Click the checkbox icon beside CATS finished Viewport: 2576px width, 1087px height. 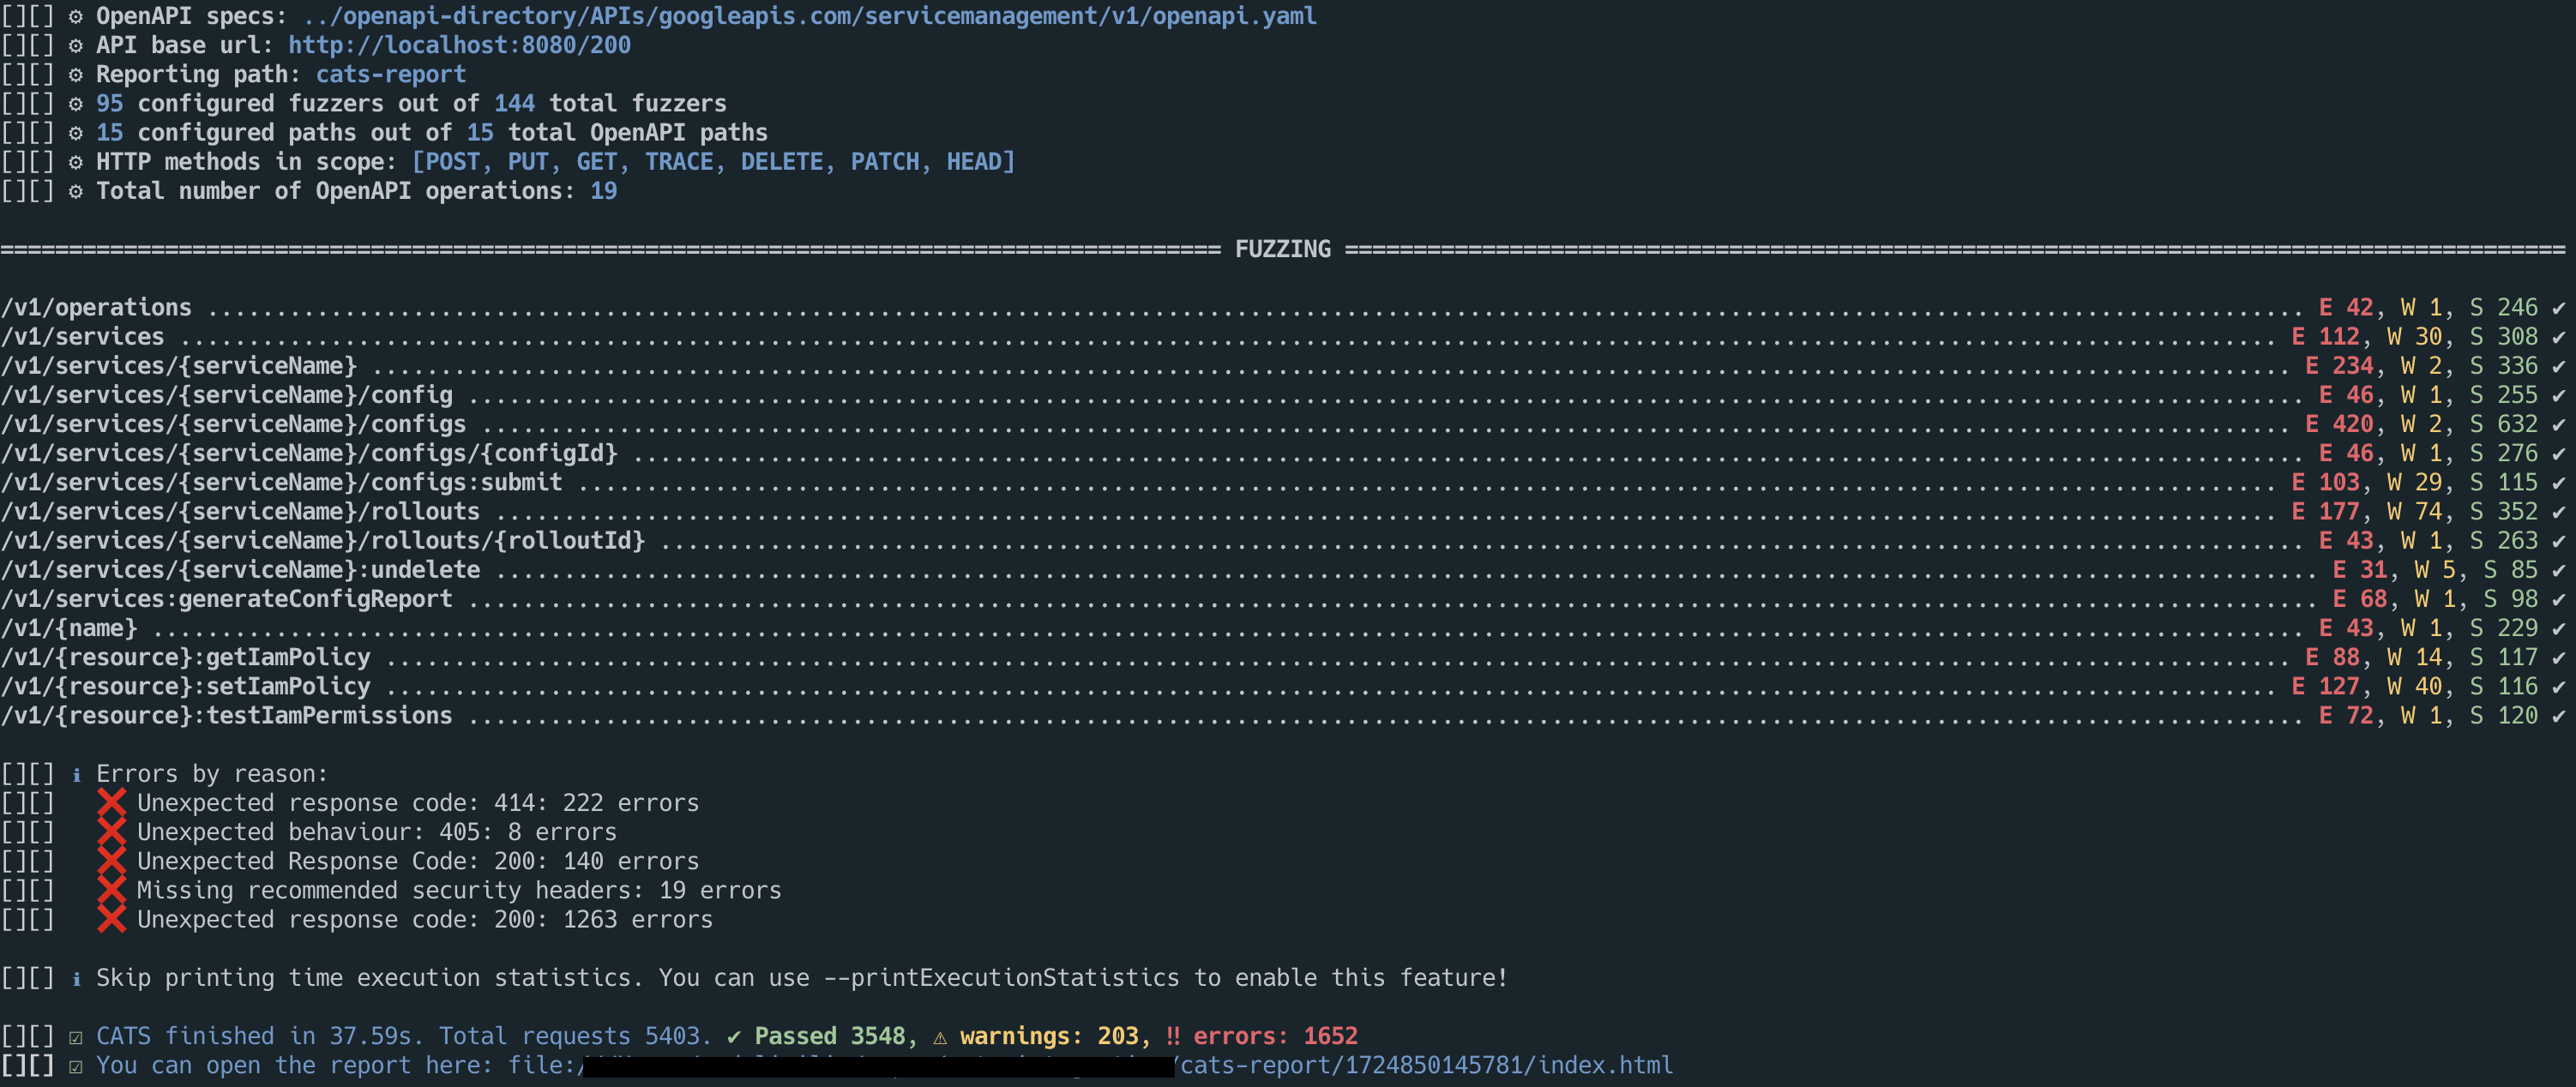click(76, 1037)
